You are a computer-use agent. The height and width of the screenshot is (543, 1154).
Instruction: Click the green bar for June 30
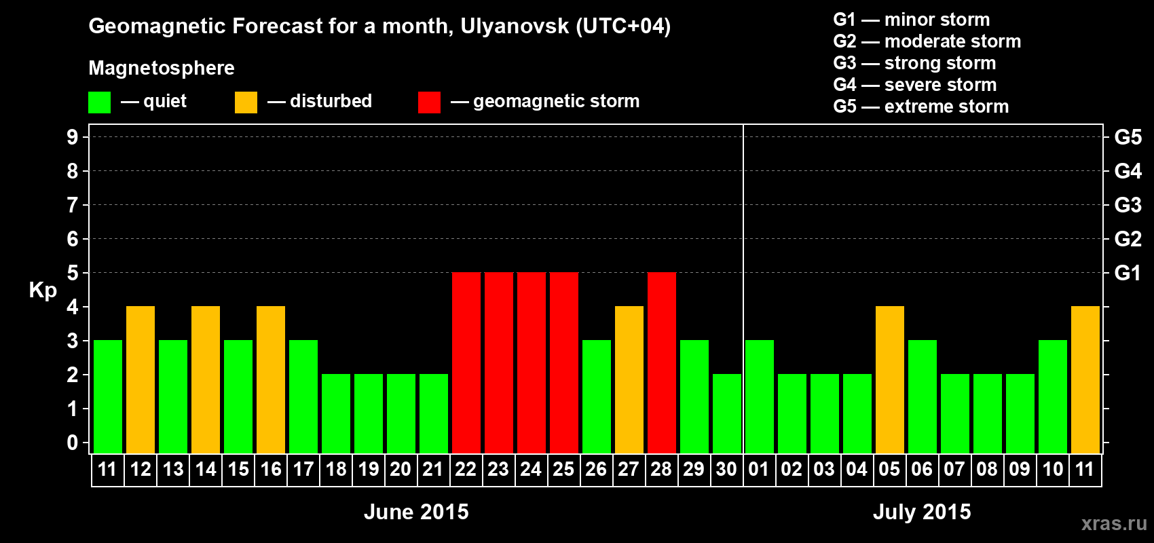727,413
